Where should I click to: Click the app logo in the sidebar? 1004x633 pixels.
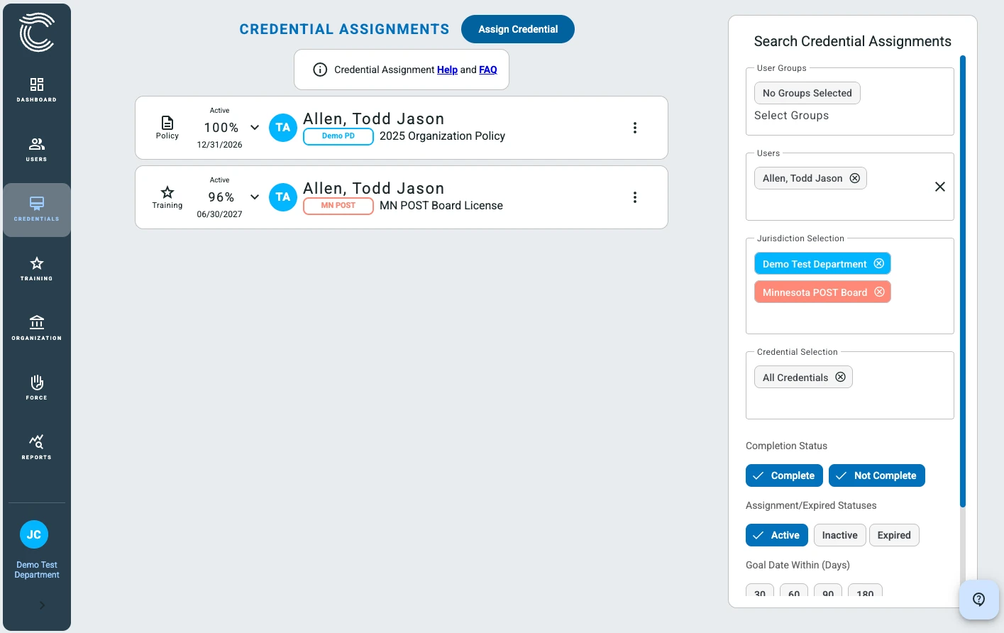pyautogui.click(x=37, y=32)
